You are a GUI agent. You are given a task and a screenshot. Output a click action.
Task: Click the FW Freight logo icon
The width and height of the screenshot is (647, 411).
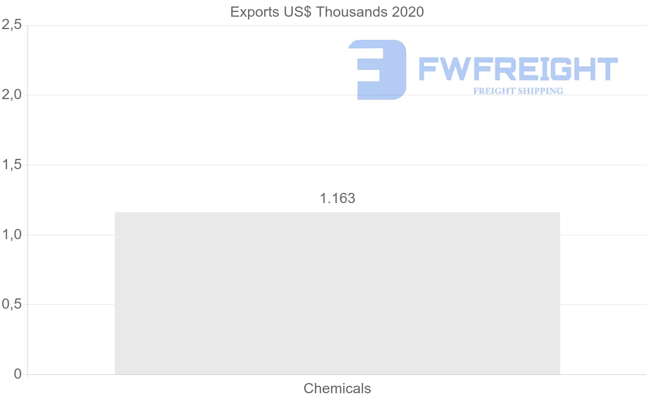(377, 69)
